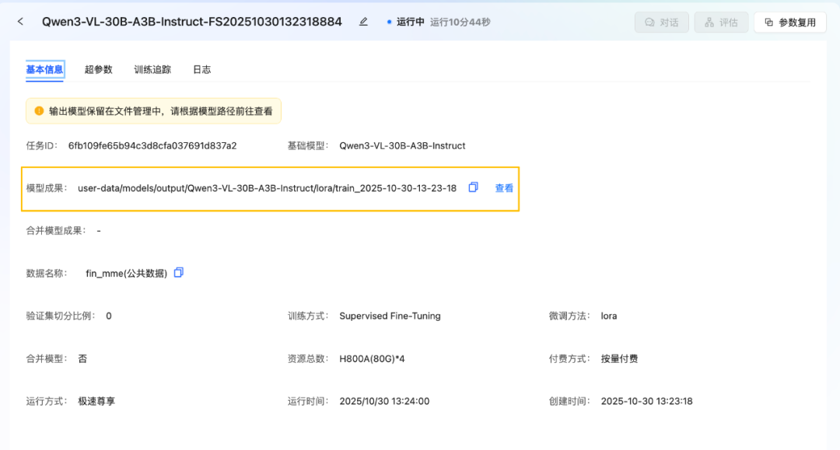Click the 基础模型 label

308,145
